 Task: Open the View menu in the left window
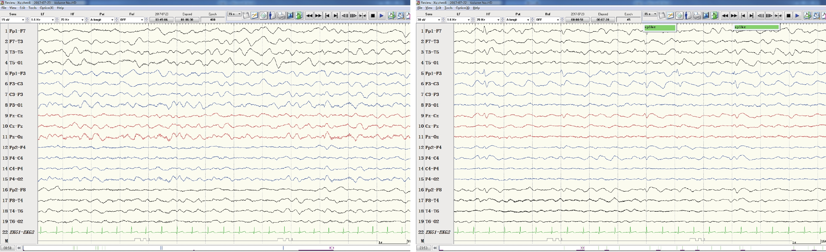(13, 8)
